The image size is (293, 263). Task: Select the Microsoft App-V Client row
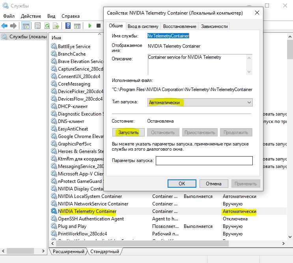click(x=77, y=173)
